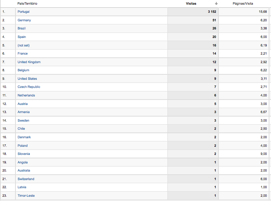Open the United States link

(27, 79)
